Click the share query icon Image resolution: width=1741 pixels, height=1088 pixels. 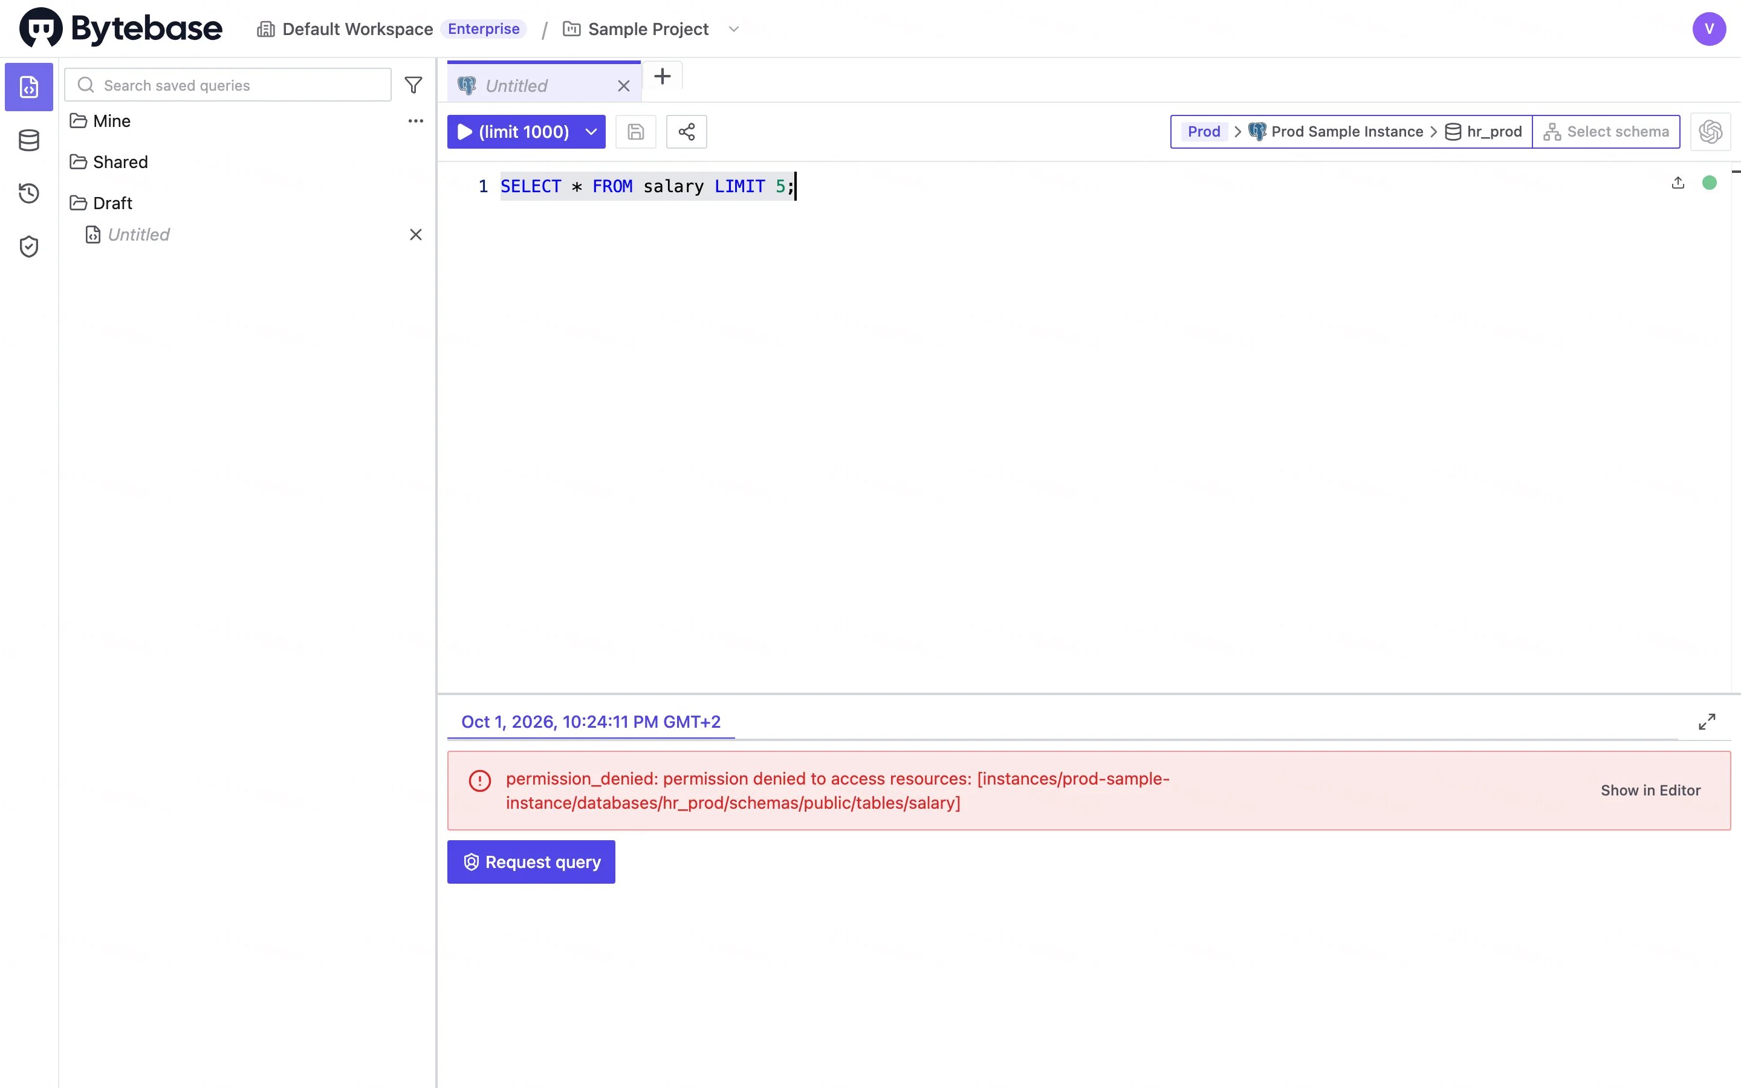686,132
